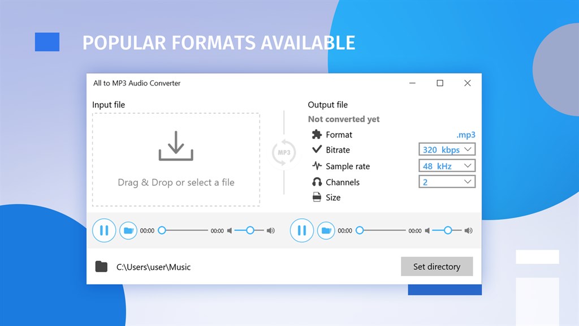
Task: Click the Format puzzle piece icon
Action: coord(317,134)
